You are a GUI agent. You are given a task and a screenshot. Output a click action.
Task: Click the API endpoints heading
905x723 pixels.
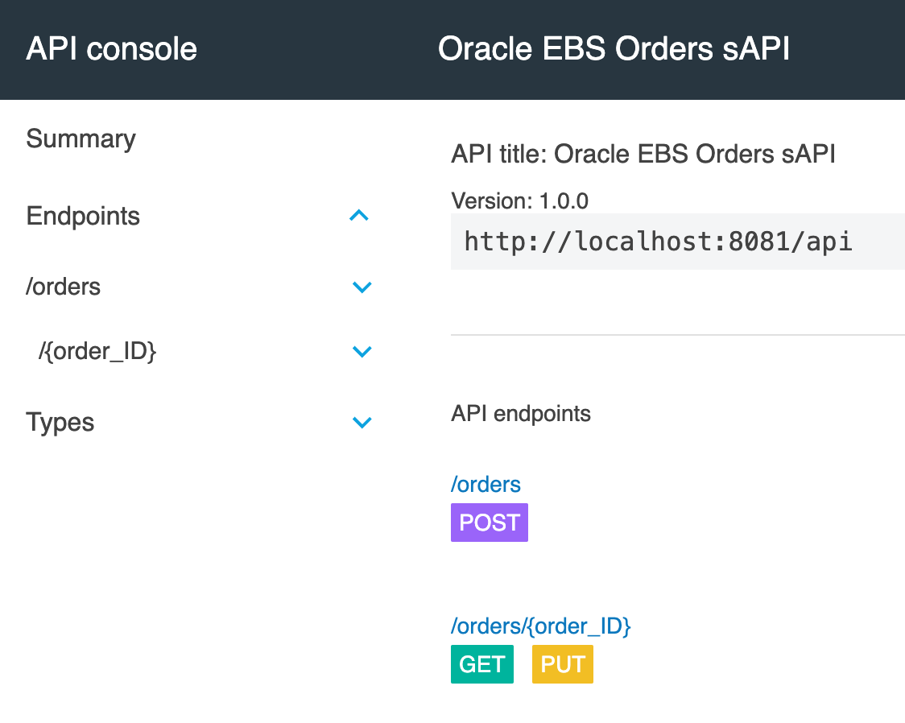coord(521,414)
